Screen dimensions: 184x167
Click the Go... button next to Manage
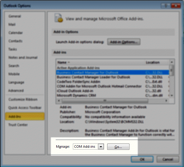[118, 147]
